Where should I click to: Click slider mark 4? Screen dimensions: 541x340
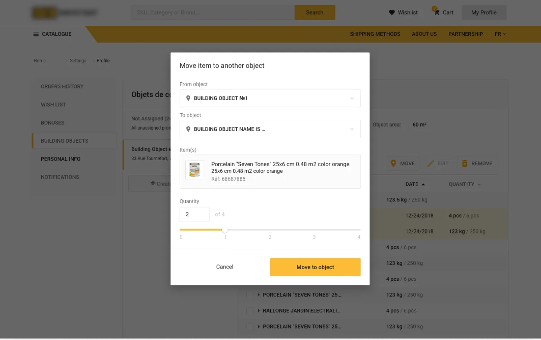point(359,237)
